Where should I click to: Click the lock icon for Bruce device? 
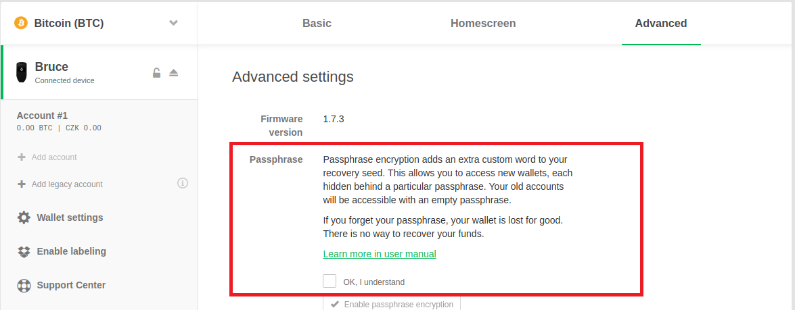[x=157, y=73]
